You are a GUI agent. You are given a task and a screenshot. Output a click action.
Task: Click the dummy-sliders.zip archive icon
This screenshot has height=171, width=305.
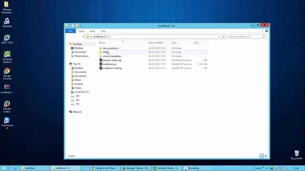[x=101, y=60]
